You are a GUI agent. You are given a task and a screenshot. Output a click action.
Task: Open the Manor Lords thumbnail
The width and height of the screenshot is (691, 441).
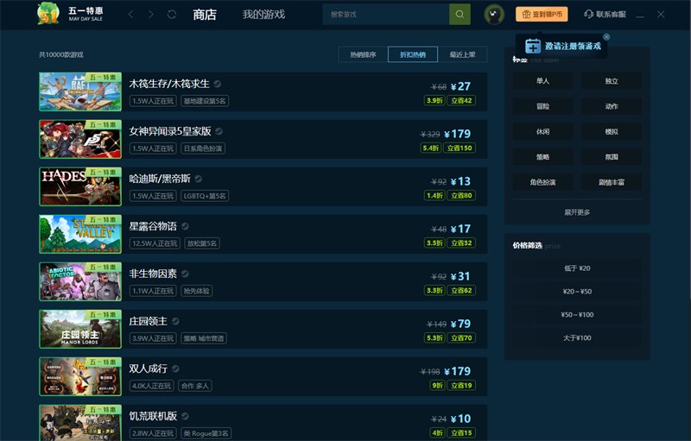pos(80,329)
